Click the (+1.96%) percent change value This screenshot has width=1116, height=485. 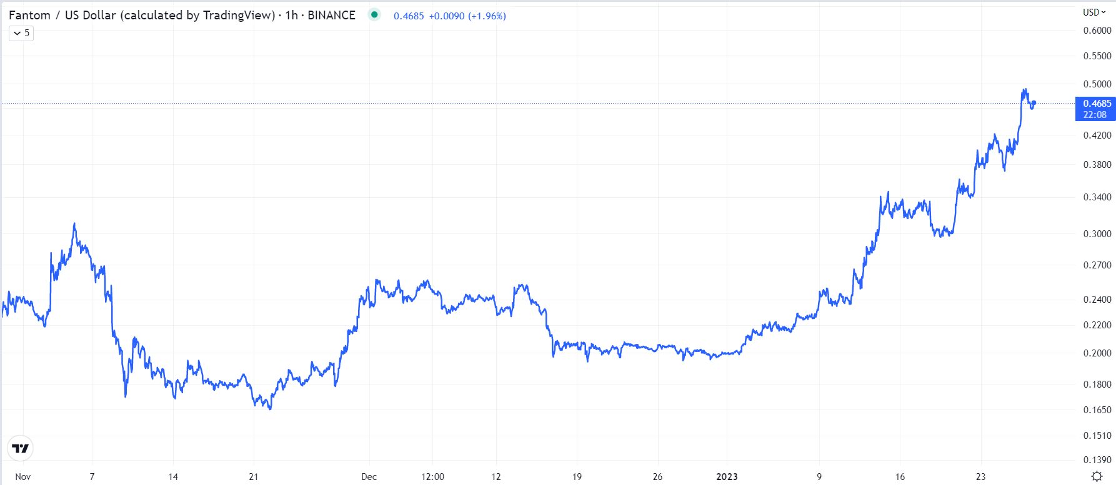tap(487, 16)
